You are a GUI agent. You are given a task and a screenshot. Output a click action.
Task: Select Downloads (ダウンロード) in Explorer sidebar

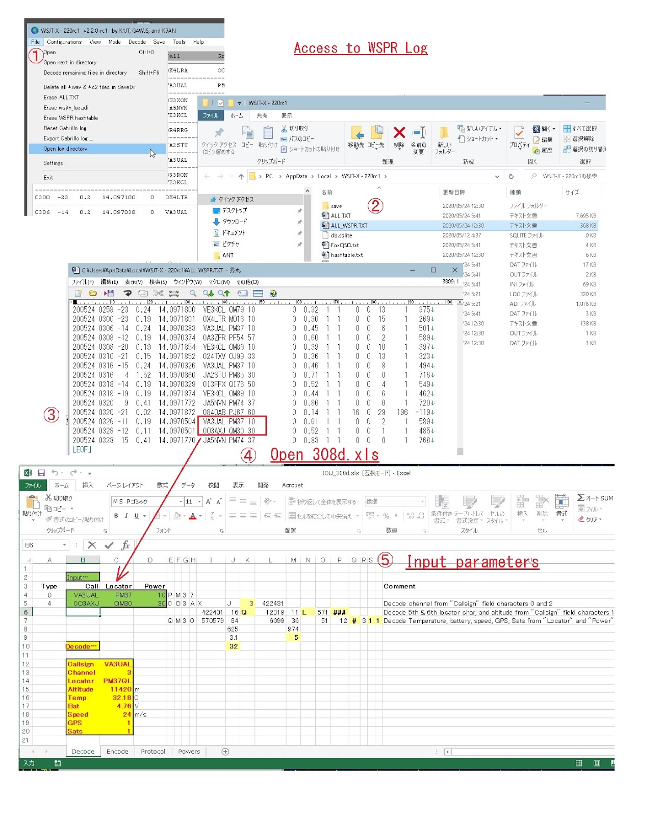pyautogui.click(x=229, y=222)
